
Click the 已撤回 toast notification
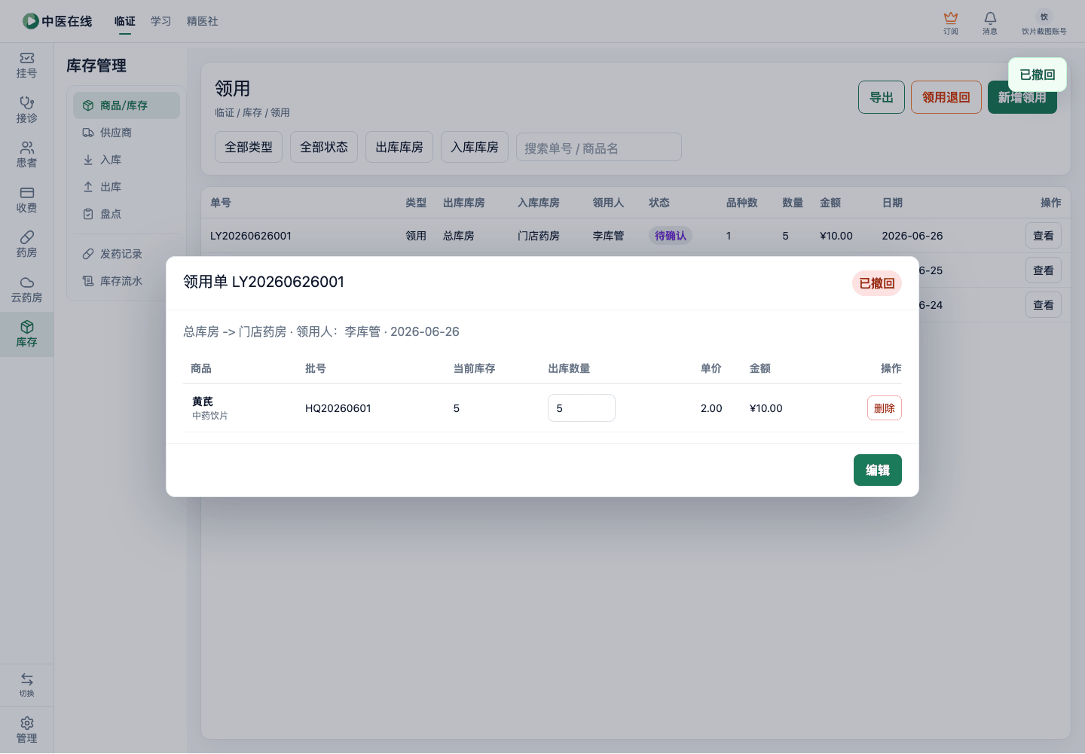pyautogui.click(x=1038, y=75)
